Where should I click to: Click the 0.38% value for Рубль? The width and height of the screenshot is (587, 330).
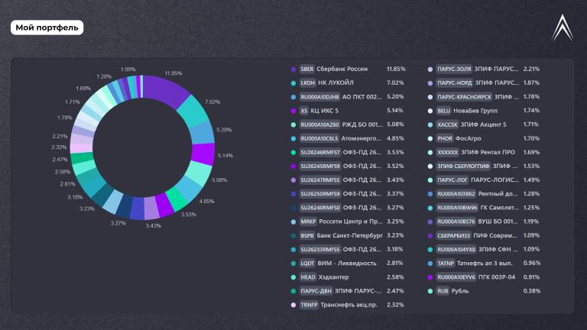click(x=532, y=291)
